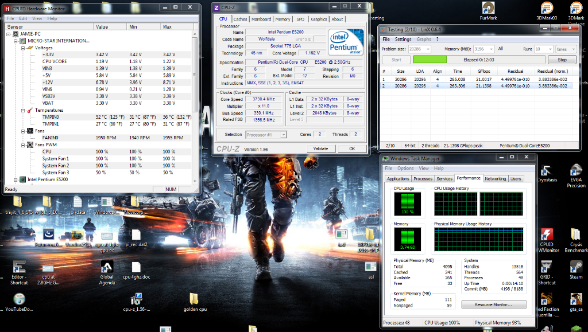Collapse the Temperatures section in HWMonitor

click(x=23, y=111)
